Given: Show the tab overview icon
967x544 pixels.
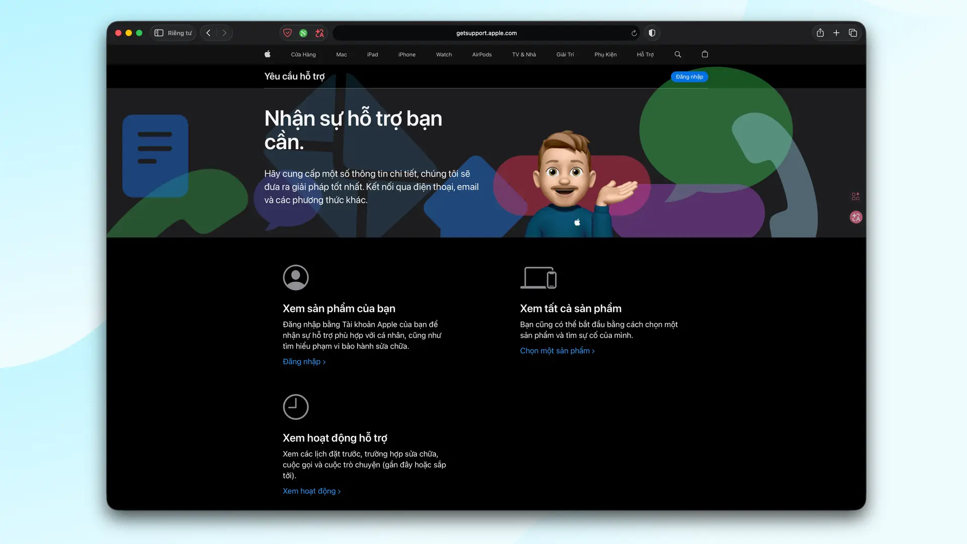Looking at the screenshot, I should pos(853,33).
